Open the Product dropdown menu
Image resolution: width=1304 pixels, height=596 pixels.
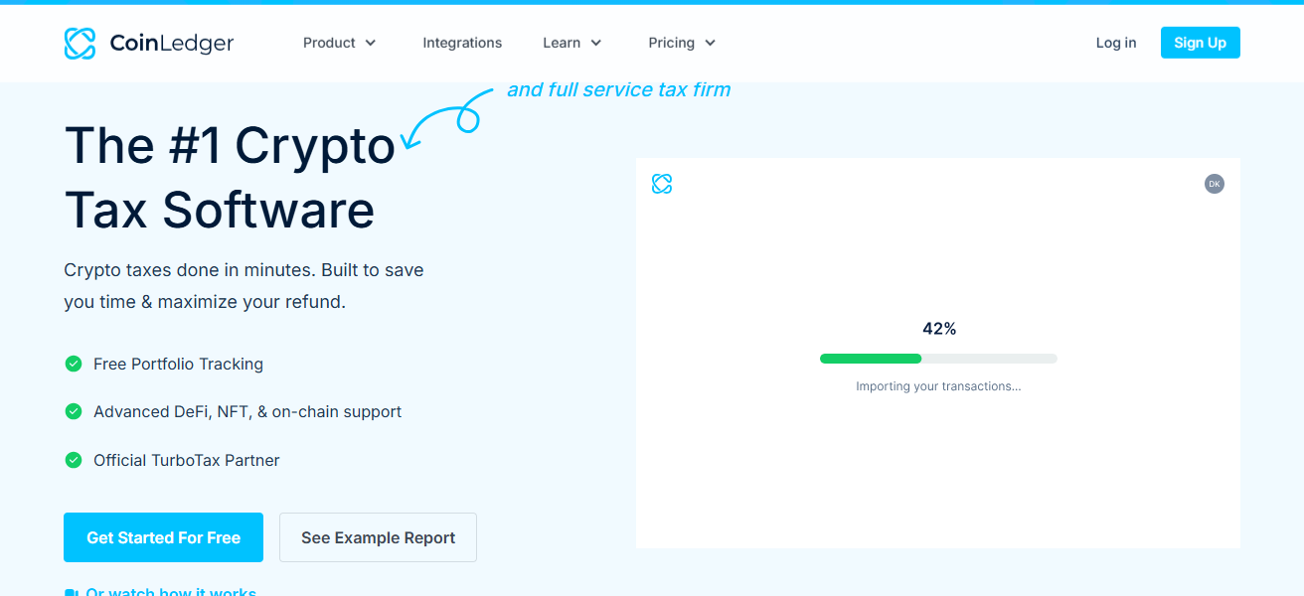pyautogui.click(x=339, y=43)
